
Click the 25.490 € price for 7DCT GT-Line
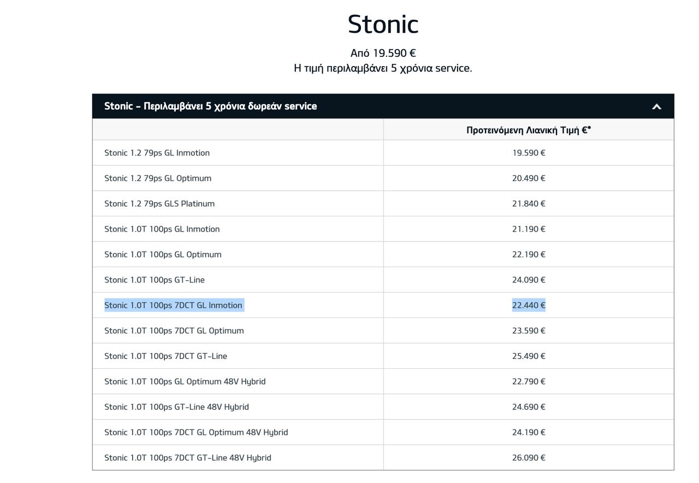coord(528,356)
